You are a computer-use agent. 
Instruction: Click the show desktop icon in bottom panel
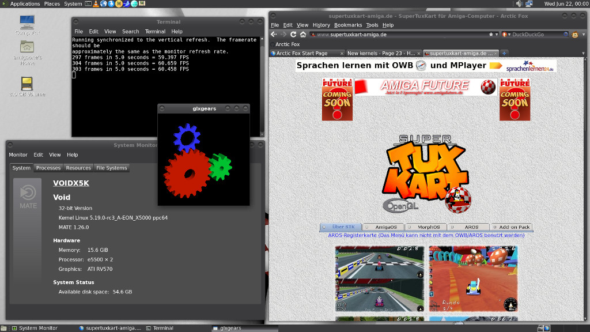tap(3, 328)
